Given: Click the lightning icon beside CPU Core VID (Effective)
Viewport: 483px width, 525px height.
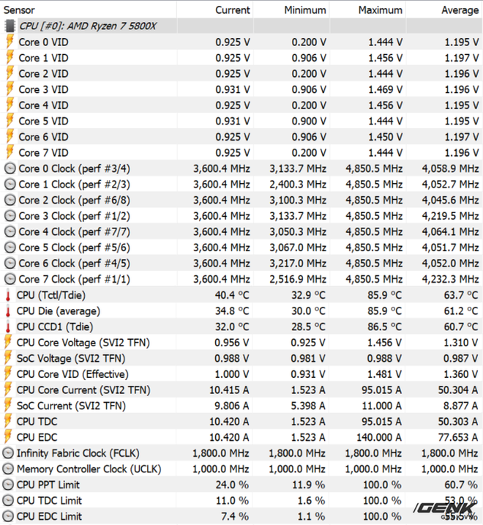Looking at the screenshot, I should click(x=8, y=373).
